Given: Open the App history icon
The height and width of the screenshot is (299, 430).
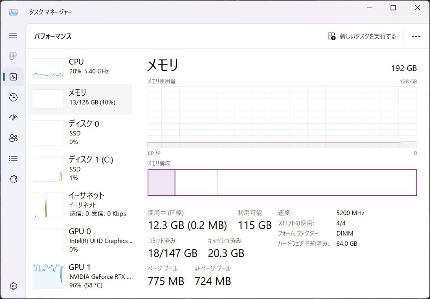Looking at the screenshot, I should pyautogui.click(x=13, y=97).
